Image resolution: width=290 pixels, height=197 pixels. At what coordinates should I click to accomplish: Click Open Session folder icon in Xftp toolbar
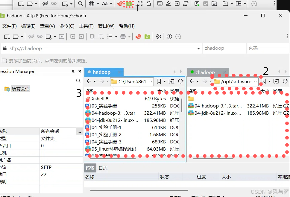pos(16,37)
